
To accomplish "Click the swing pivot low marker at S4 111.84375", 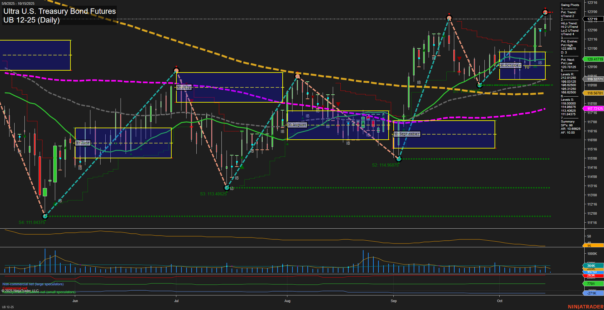I will (45, 216).
